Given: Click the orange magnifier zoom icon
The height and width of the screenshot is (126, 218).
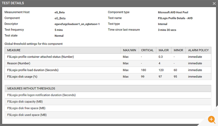Looking at the screenshot, I should click(x=212, y=120).
